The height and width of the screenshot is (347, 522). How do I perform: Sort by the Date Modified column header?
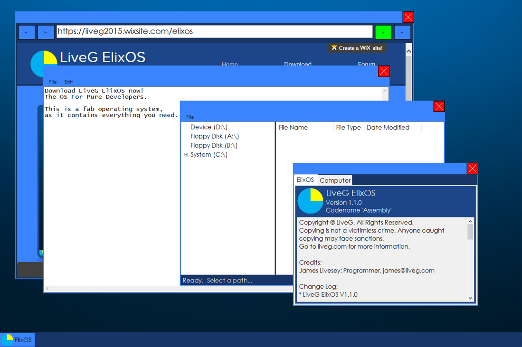tap(388, 127)
